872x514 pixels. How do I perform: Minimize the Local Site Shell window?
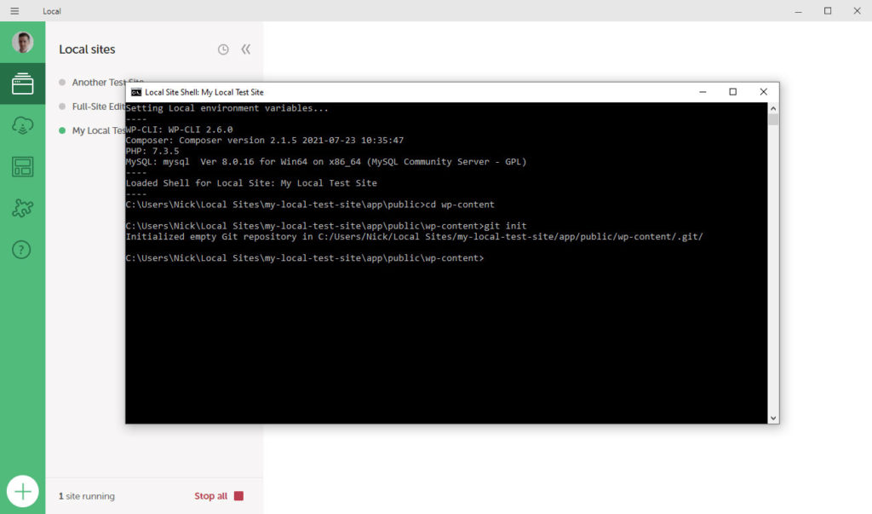[x=703, y=92]
